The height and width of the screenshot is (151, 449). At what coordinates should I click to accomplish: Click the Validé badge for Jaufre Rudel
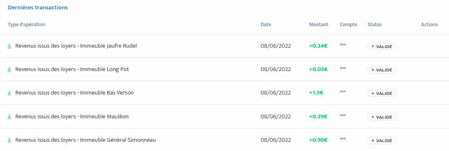382,46
